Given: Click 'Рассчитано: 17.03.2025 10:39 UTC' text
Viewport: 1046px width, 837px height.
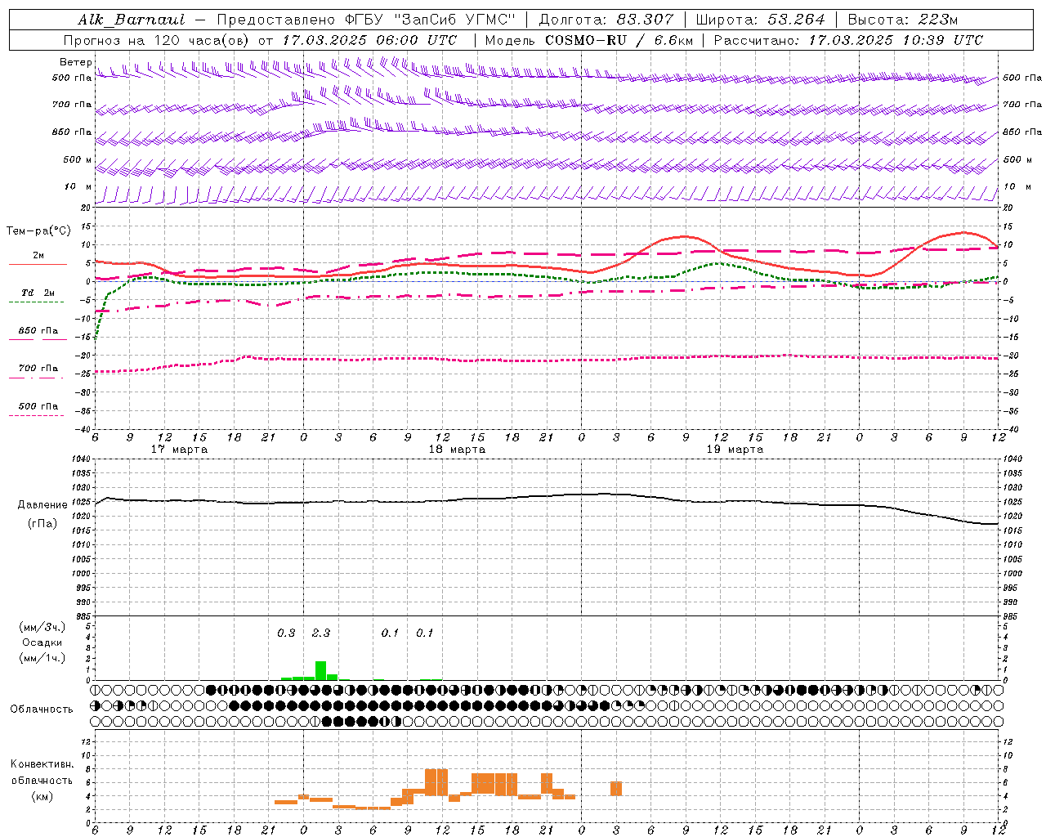Looking at the screenshot, I should 848,40.
